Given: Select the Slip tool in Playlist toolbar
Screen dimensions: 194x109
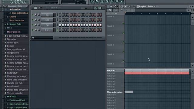Looking at the screenshot, I should [x=126, y=6].
